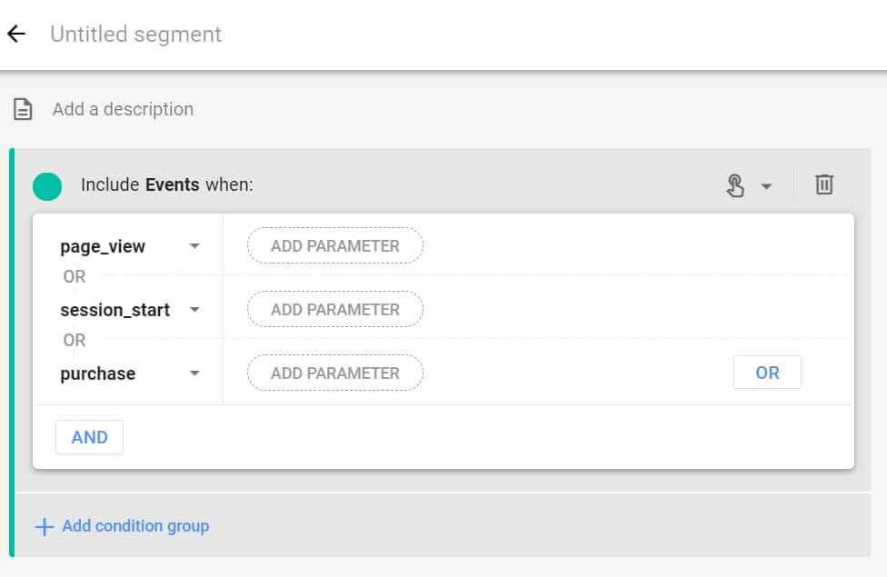Click the trash icon to delete condition
This screenshot has height=577, width=887.
click(x=823, y=184)
